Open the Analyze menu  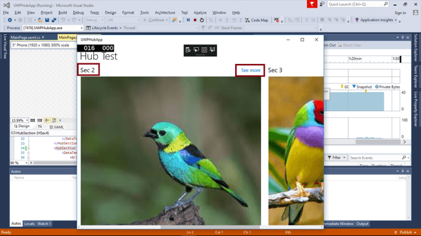(200, 12)
